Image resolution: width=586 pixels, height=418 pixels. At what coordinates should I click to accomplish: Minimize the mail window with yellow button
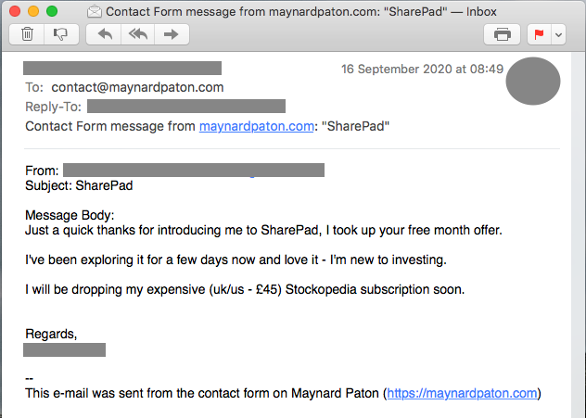pyautogui.click(x=33, y=11)
